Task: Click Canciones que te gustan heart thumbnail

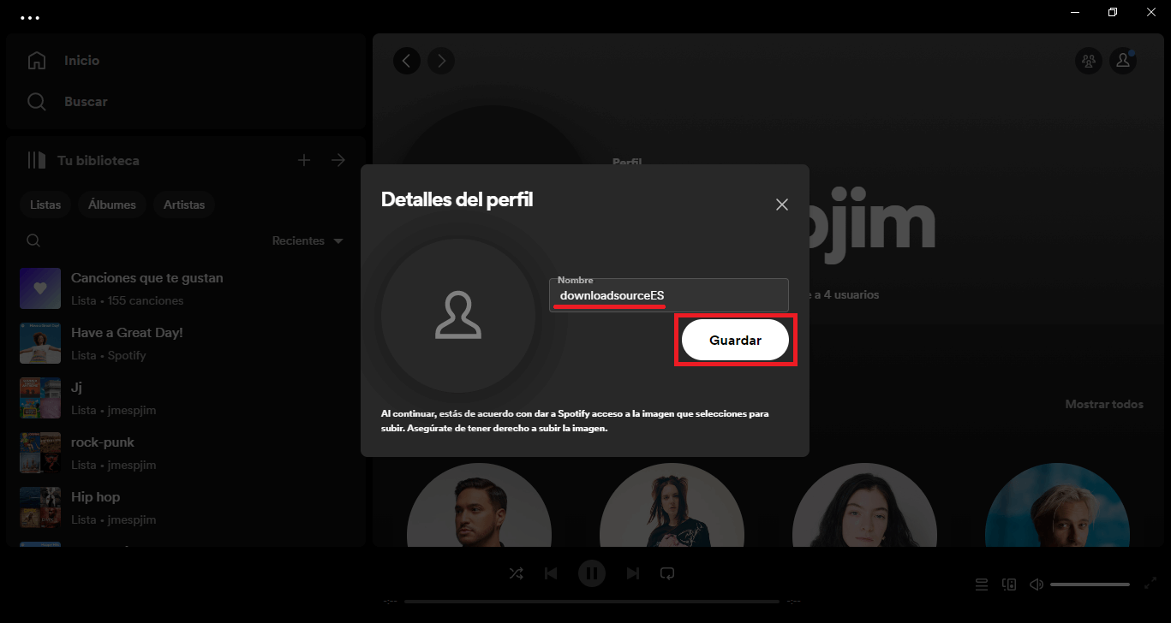Action: pyautogui.click(x=40, y=288)
